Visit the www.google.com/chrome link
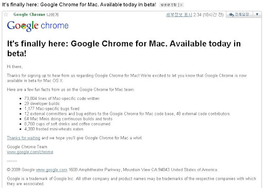264x188 pixels. coord(30,152)
